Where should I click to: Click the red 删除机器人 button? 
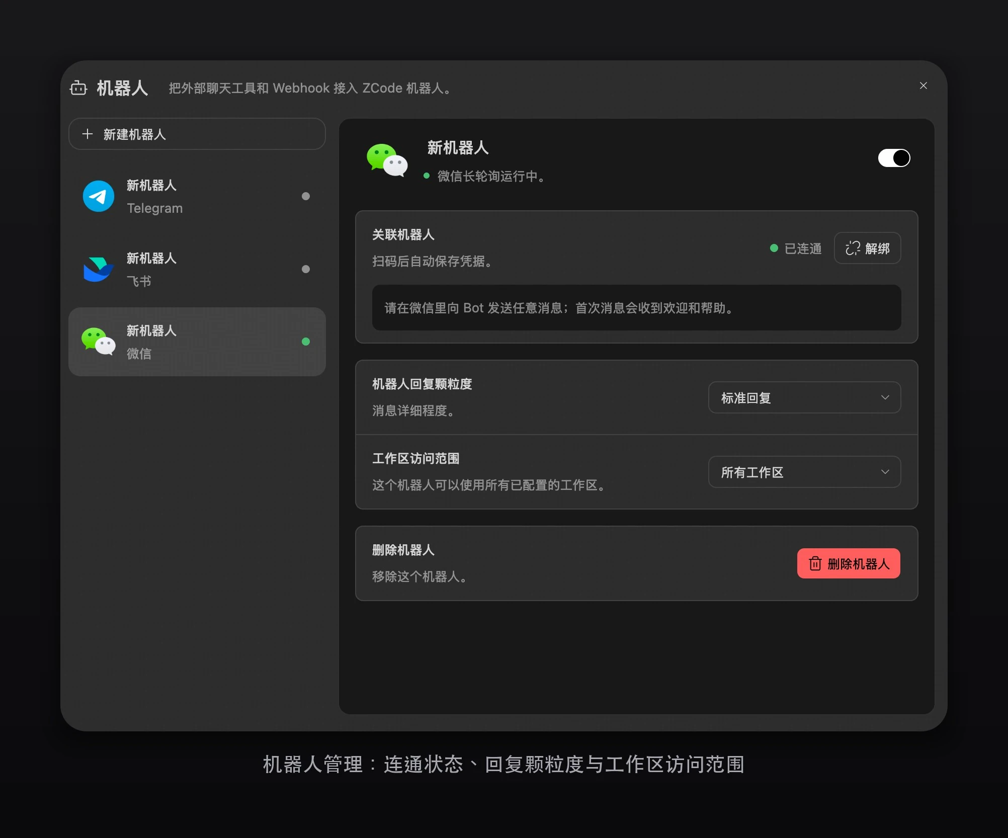(x=849, y=563)
